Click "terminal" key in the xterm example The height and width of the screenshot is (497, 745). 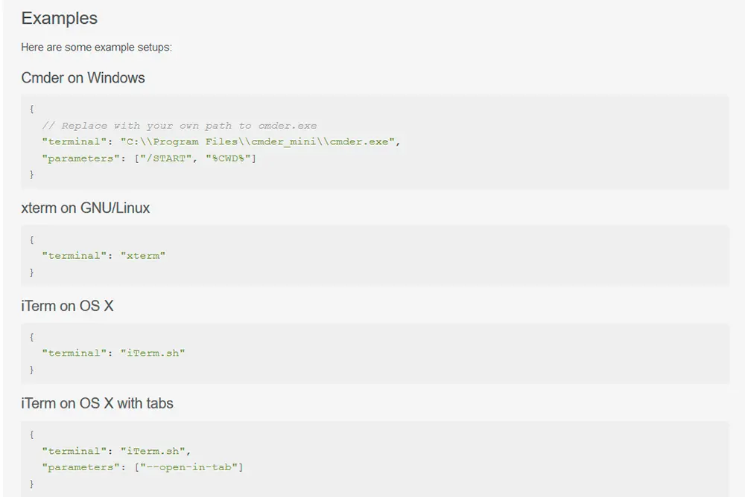[x=73, y=255]
